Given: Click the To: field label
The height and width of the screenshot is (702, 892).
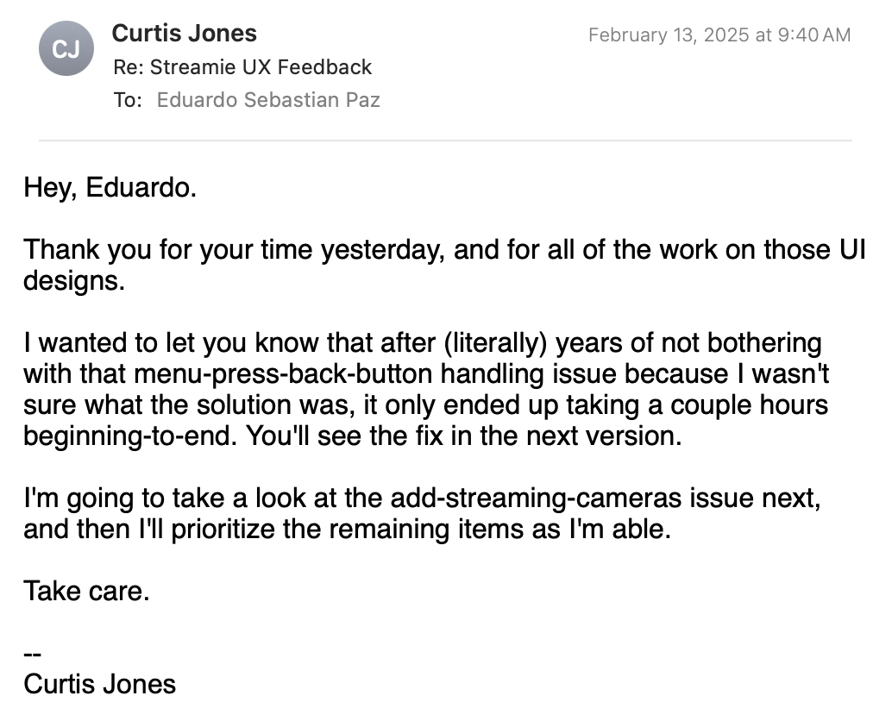Looking at the screenshot, I should (x=128, y=100).
